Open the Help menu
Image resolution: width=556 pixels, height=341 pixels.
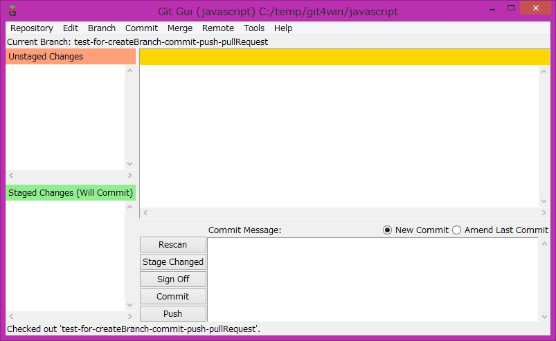[283, 28]
